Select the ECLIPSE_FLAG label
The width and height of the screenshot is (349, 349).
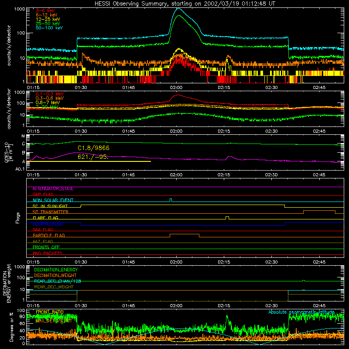[x=48, y=224]
